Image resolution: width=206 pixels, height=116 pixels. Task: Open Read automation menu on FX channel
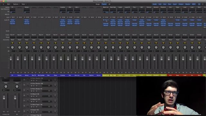[12, 40]
